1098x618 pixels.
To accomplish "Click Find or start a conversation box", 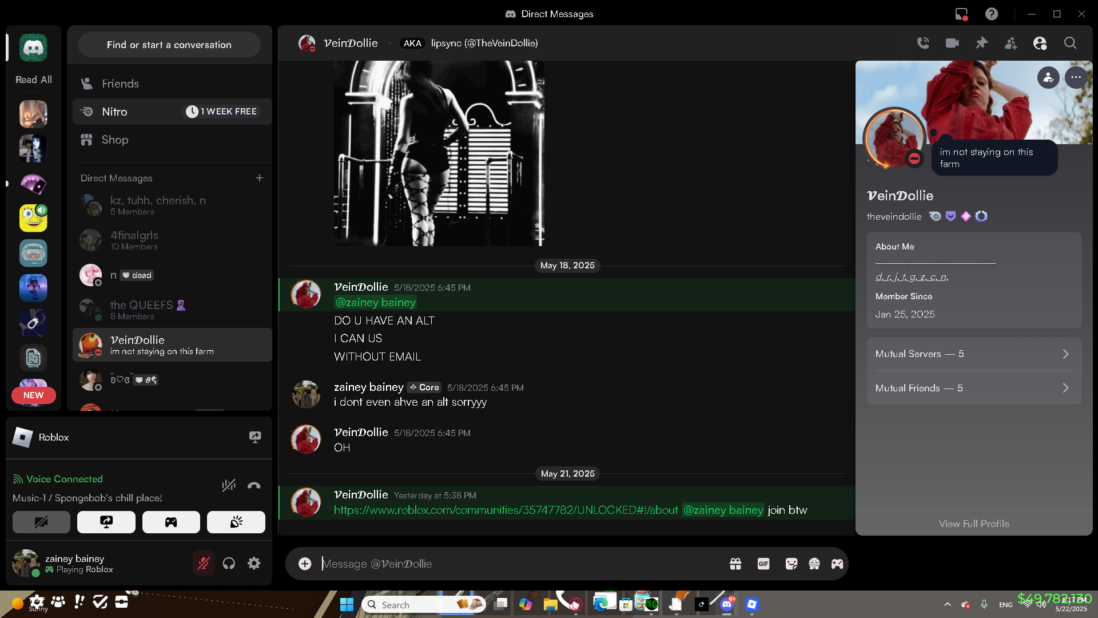I will click(169, 45).
